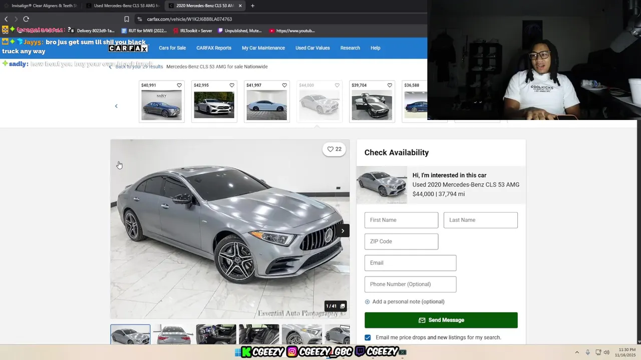The width and height of the screenshot is (641, 360).
Task: Click the green Send Message button
Action: click(x=441, y=320)
